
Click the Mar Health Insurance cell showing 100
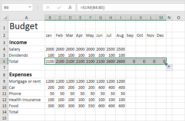point(70,100)
